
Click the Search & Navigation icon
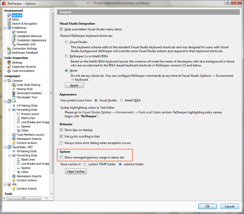click(x=9, y=24)
